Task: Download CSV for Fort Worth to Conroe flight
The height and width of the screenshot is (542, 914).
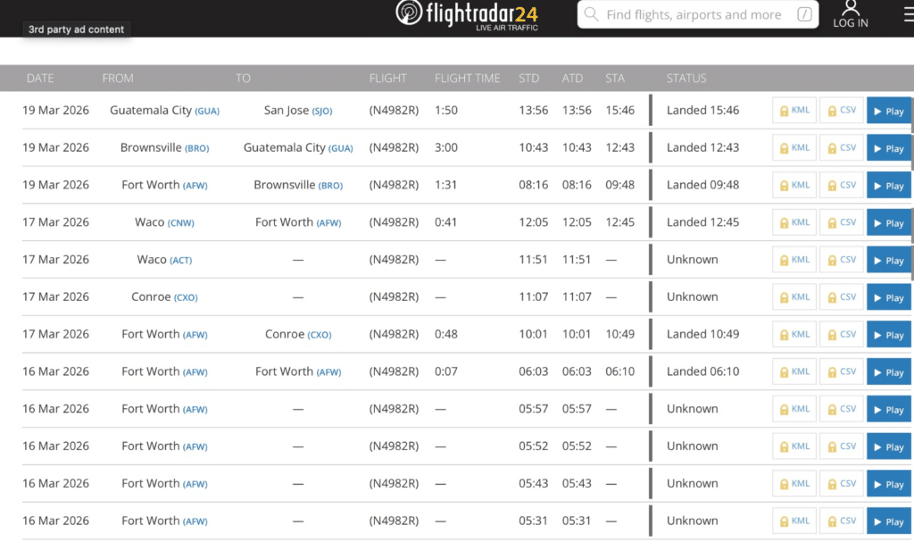Action: pos(842,335)
